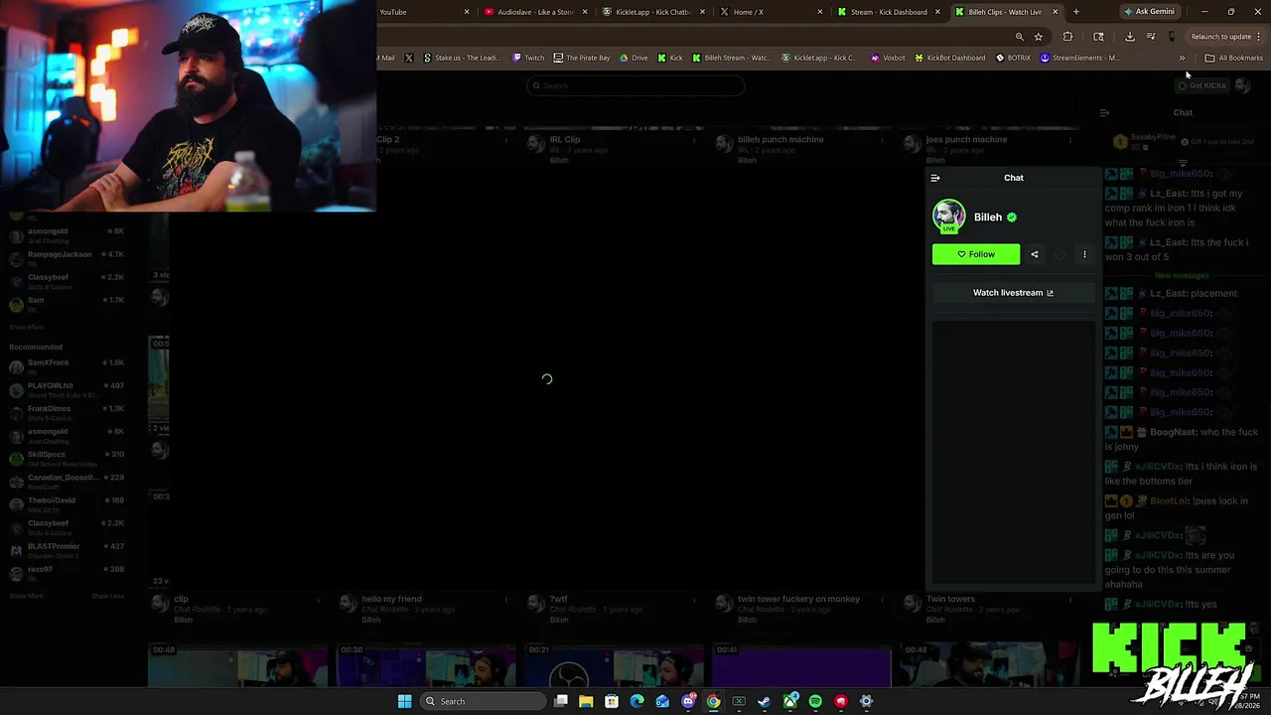Click the Windows Start button
The height and width of the screenshot is (715, 1271).
pos(404,701)
